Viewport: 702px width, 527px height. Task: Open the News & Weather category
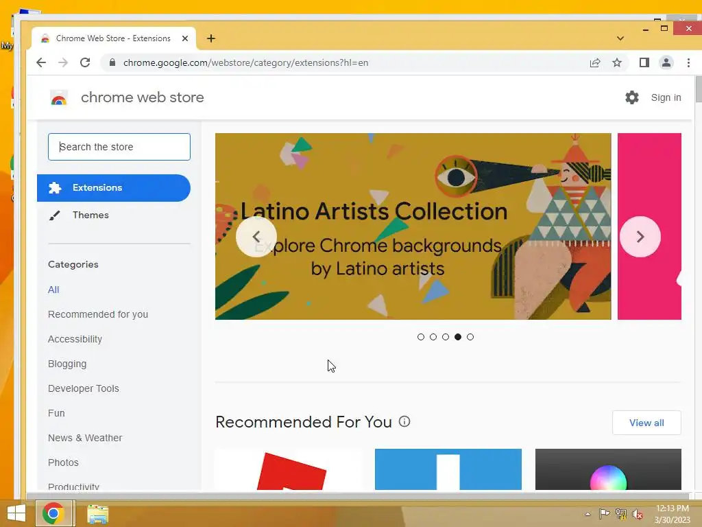tap(85, 438)
